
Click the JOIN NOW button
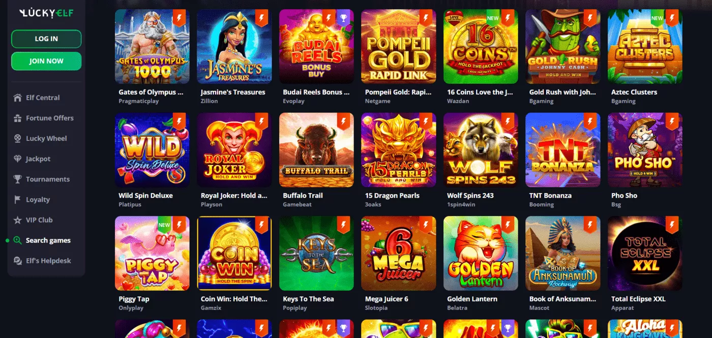click(46, 61)
